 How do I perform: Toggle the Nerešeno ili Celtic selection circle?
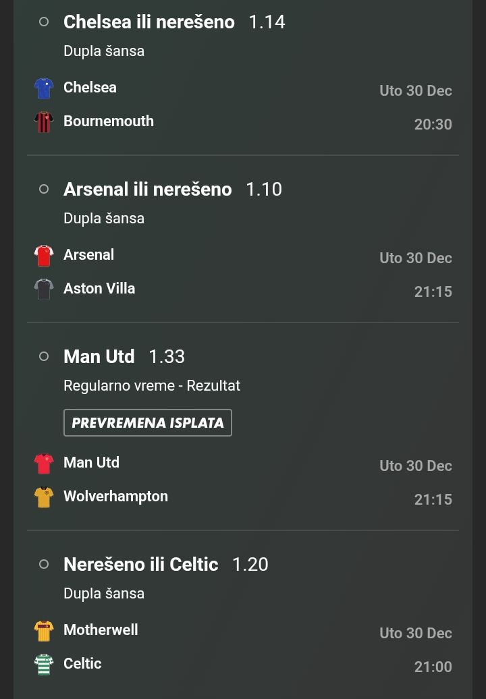(x=44, y=564)
